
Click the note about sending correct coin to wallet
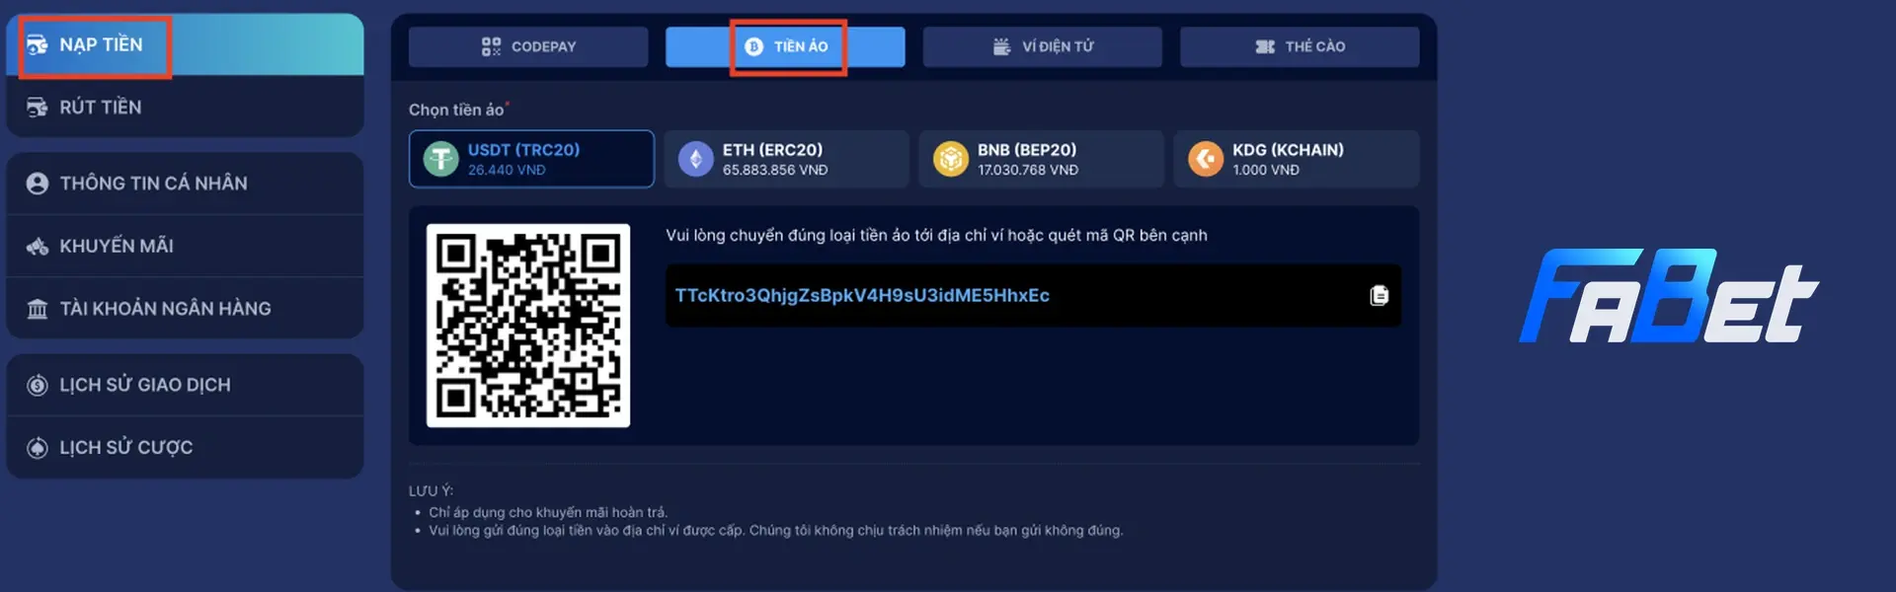tap(776, 531)
